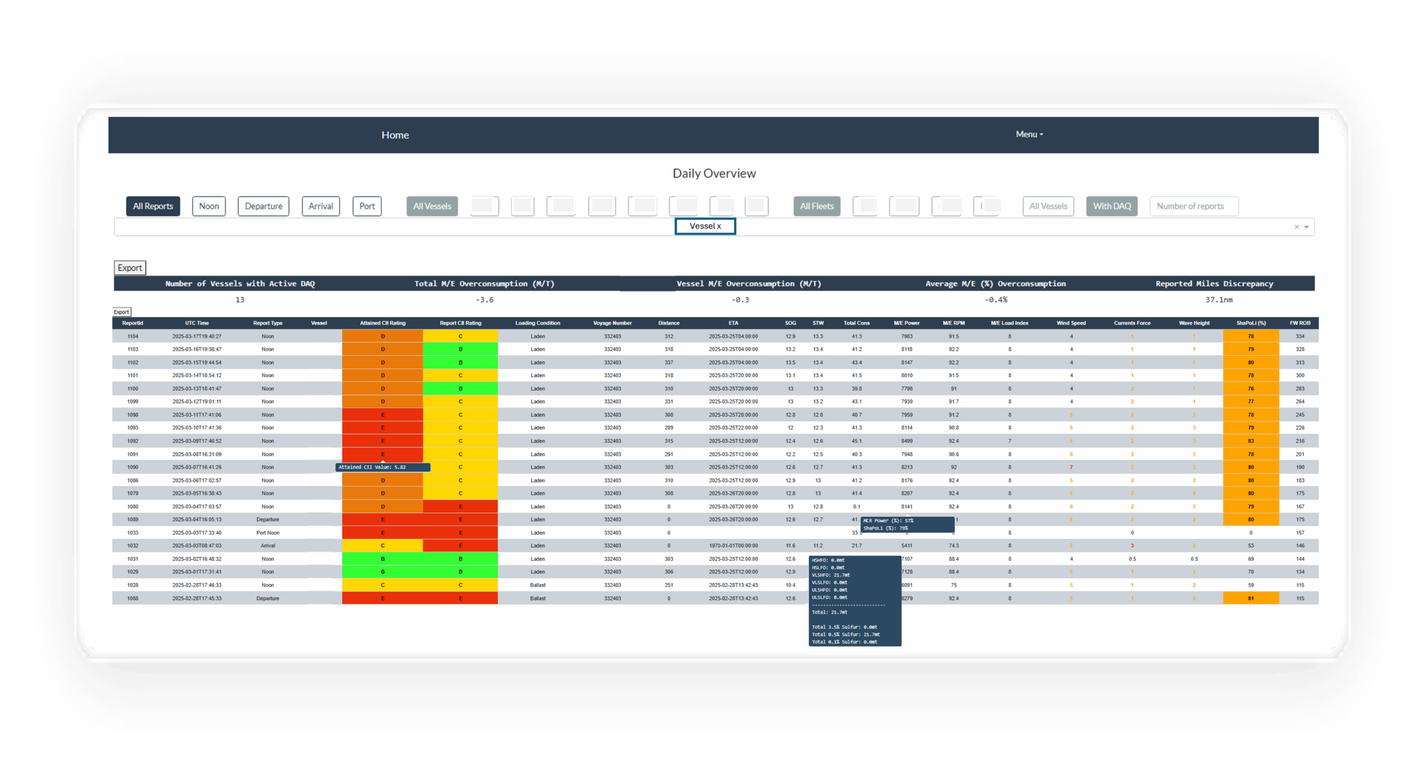The height and width of the screenshot is (784, 1425).
Task: Select report ID 1093
Action: 132,428
